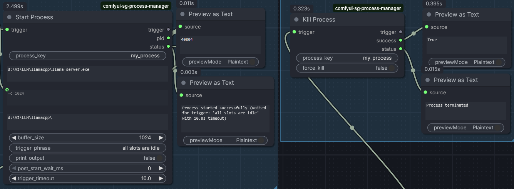Click source port of the 'Process terminated' preview node

425,92
